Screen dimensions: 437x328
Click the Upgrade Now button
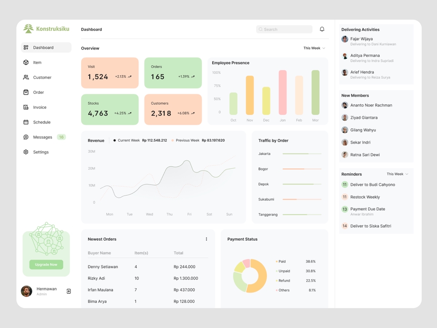(x=46, y=264)
